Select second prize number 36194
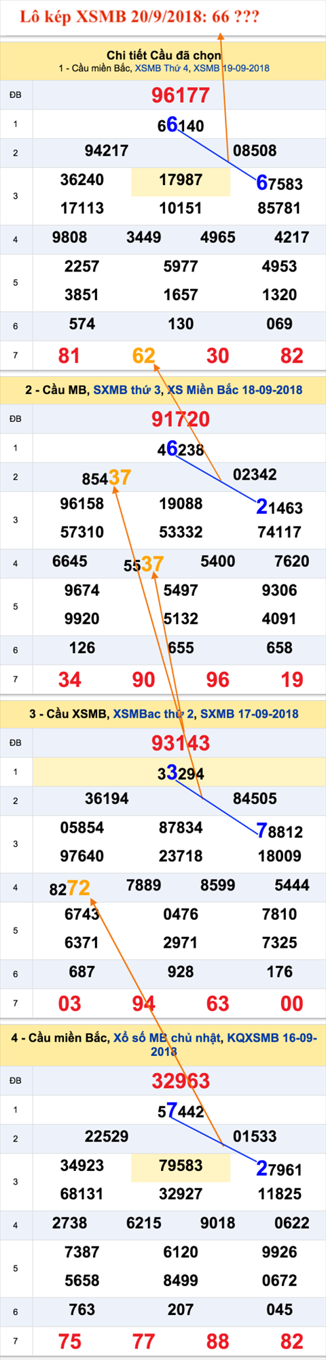The width and height of the screenshot is (326, 1360). tap(107, 799)
